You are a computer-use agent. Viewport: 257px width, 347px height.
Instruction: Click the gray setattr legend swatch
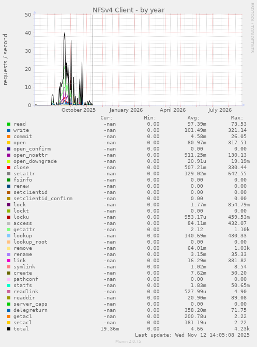[x=9, y=174]
